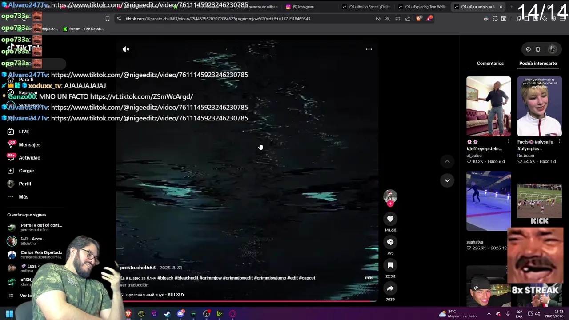This screenshot has width=569, height=320.
Task: Open the Brave Shields lion icon
Action: pyautogui.click(x=418, y=19)
